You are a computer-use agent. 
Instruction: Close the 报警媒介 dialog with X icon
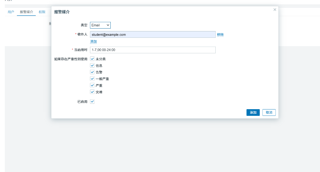275,10
